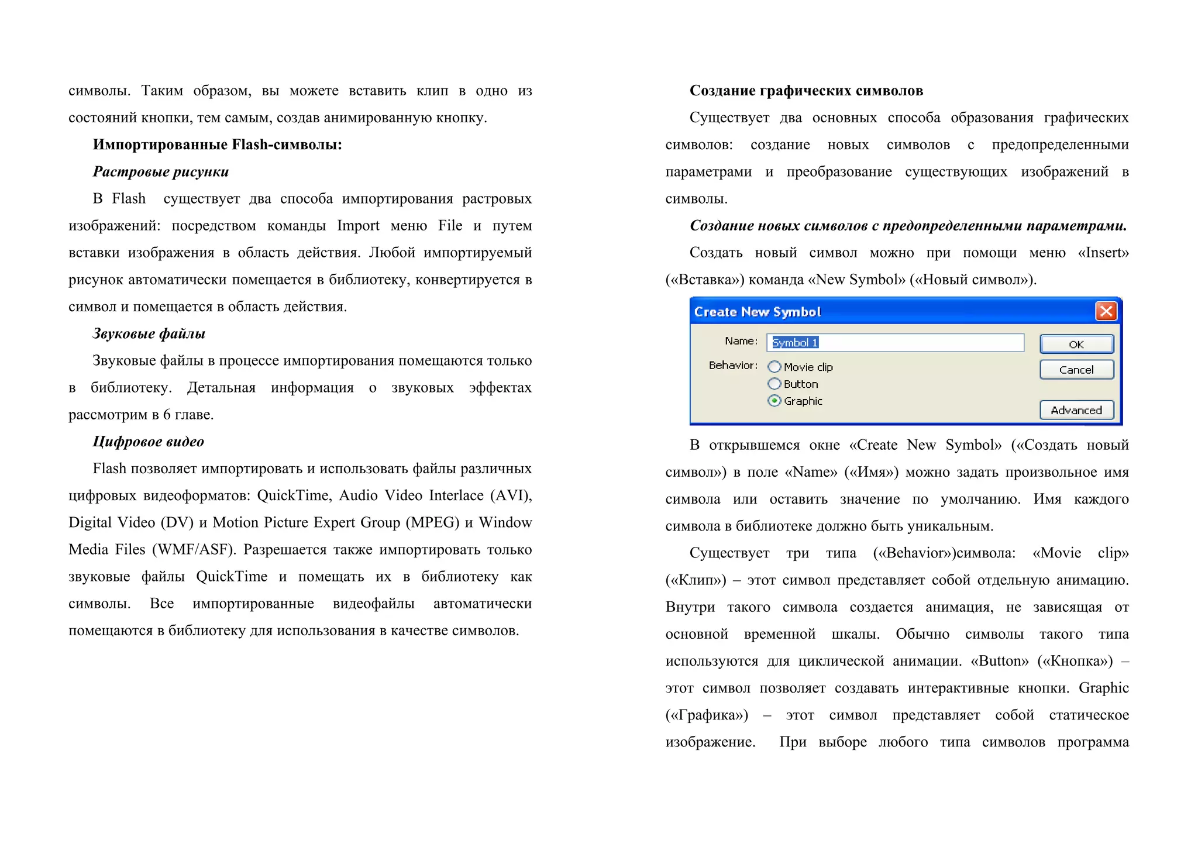Click italic heading Создание новых символов
The width and height of the screenshot is (1198, 847).
click(x=907, y=226)
